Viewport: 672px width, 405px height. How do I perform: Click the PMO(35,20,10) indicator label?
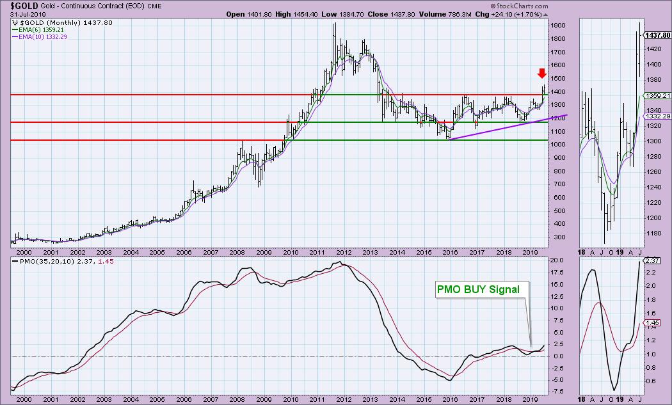tap(47, 261)
